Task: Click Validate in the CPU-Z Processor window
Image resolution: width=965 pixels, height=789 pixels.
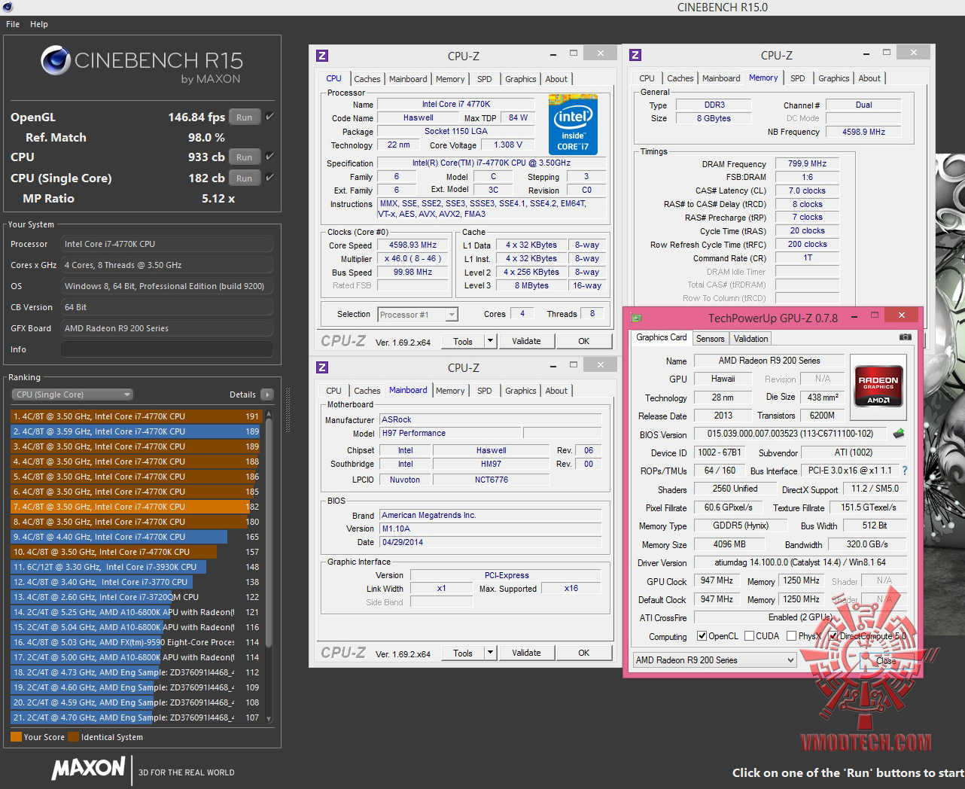Action: tap(526, 341)
